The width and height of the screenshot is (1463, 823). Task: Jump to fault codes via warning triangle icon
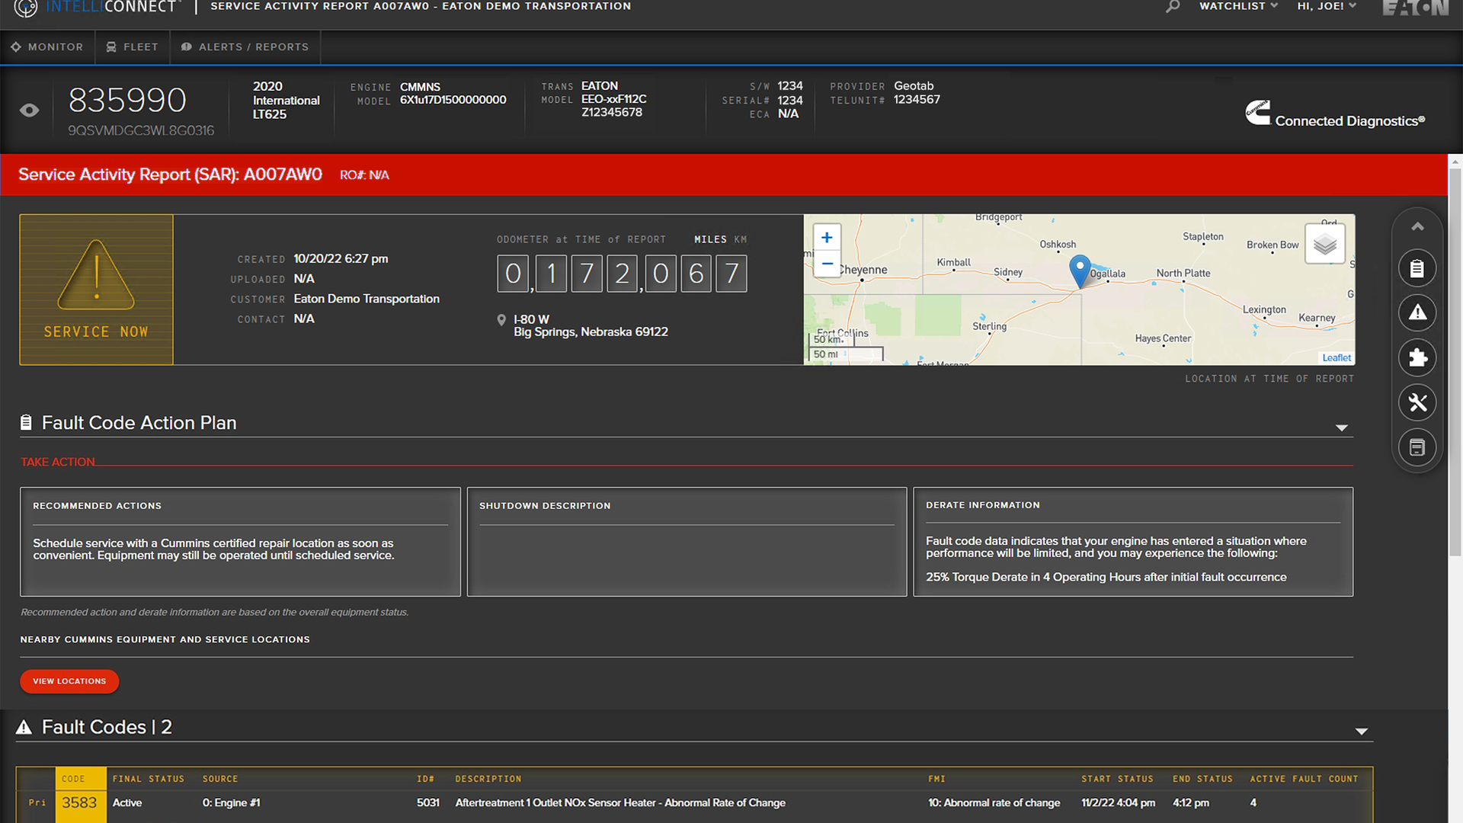(1417, 312)
